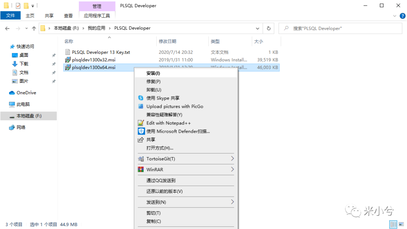Click the WinRAR books icon

(x=141, y=170)
